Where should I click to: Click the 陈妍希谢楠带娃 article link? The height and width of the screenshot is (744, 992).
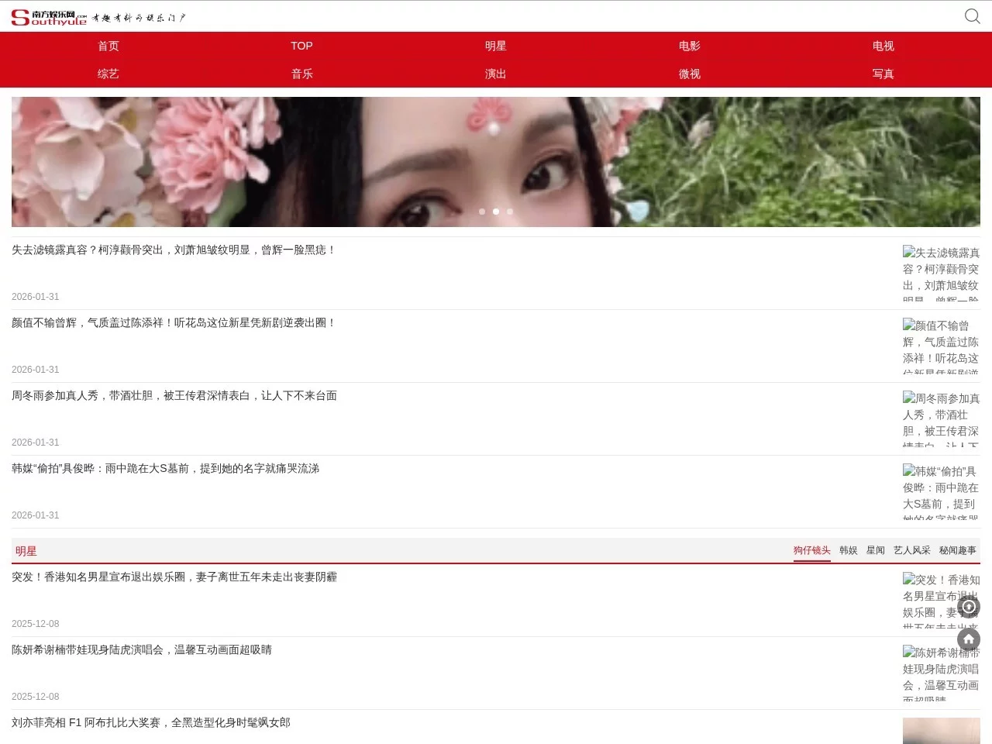[x=142, y=649]
